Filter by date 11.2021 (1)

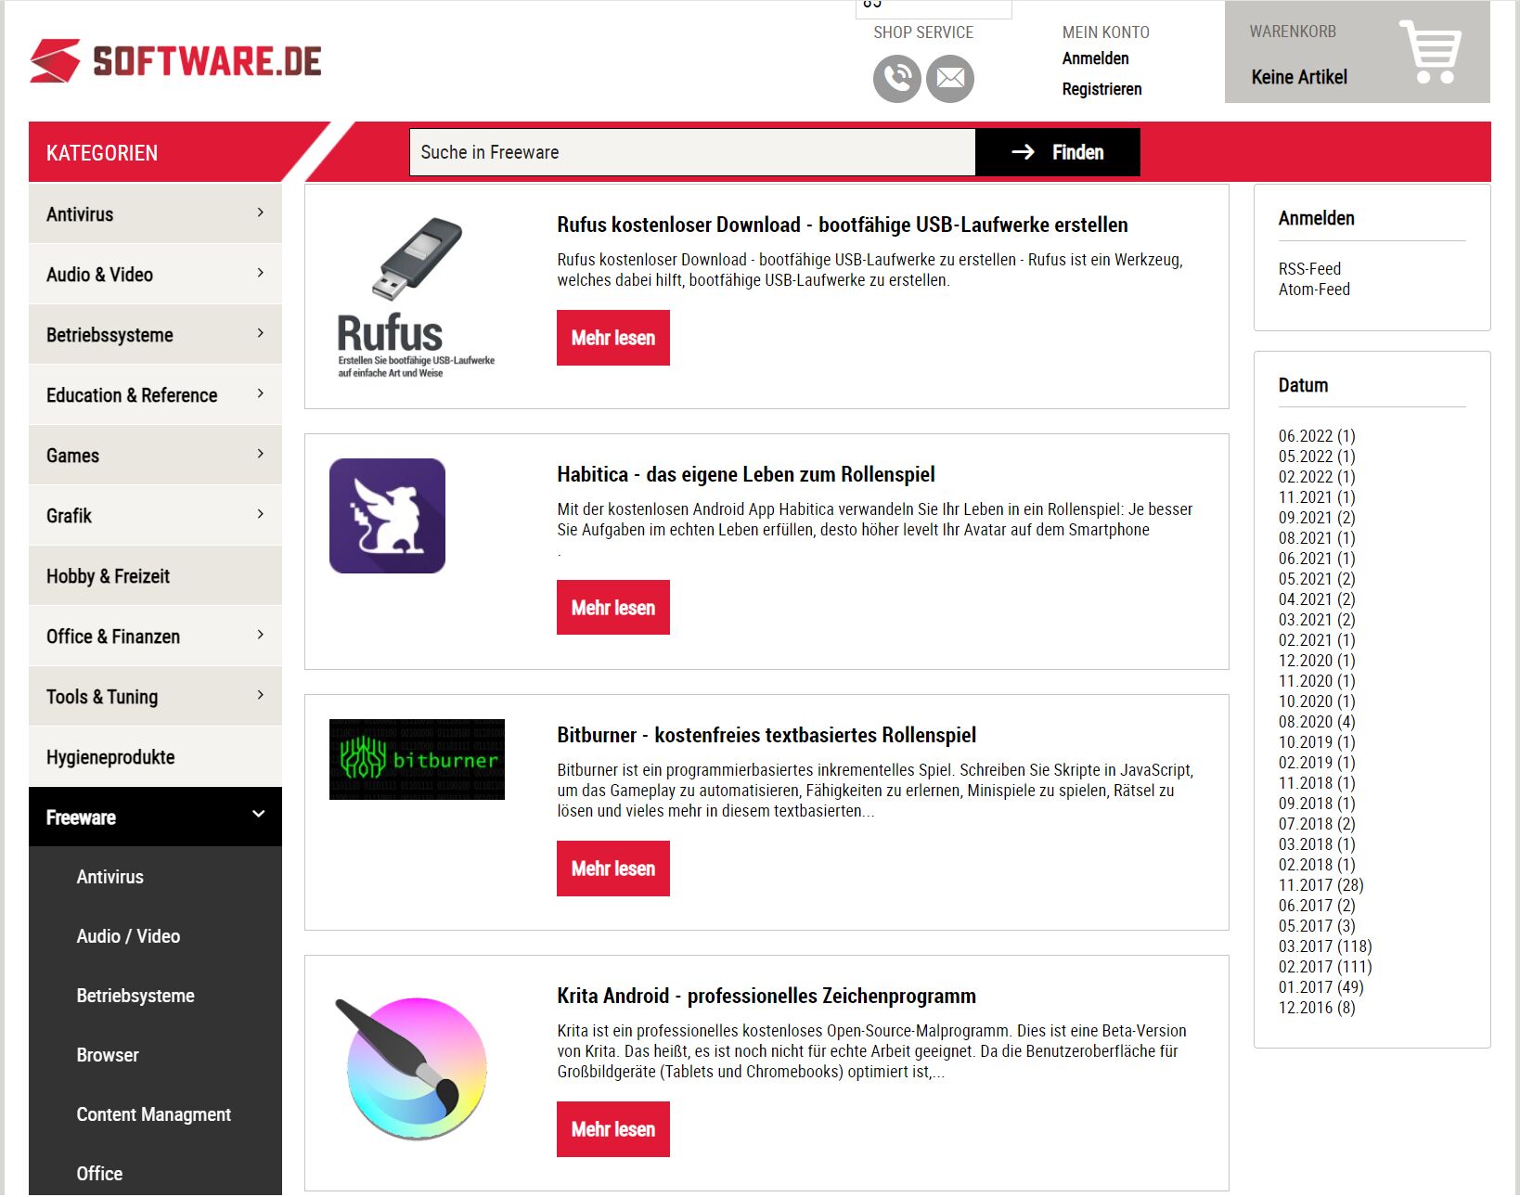1317,497
